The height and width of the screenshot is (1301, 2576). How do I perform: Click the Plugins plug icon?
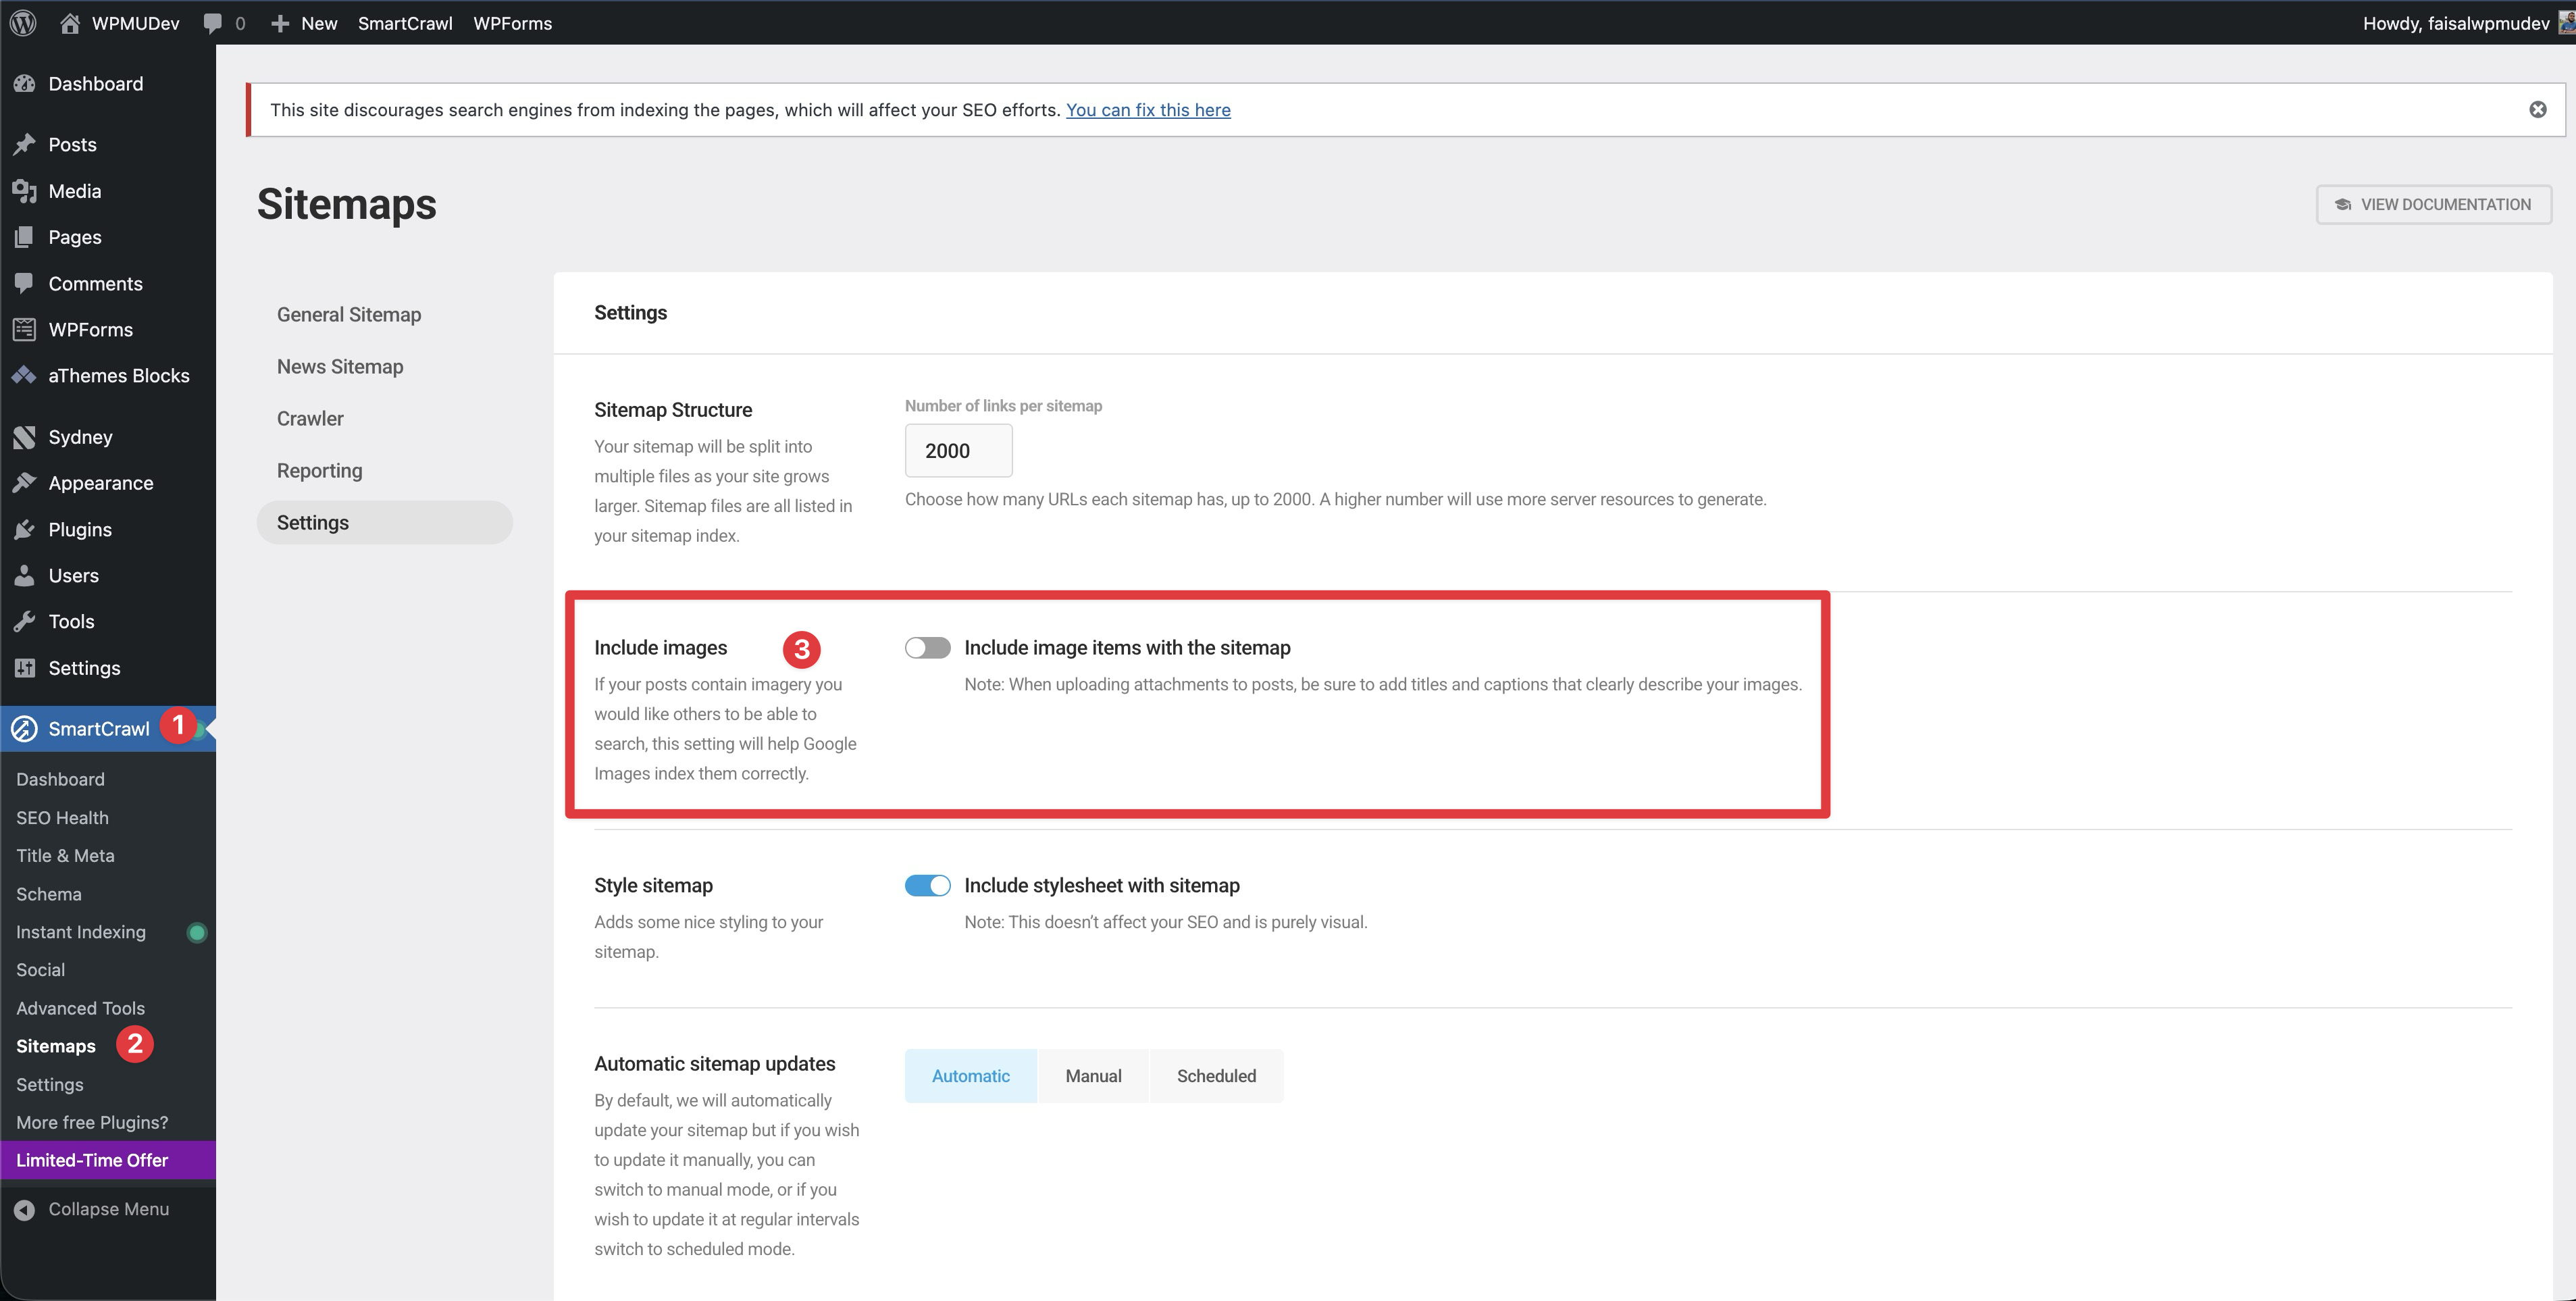pos(24,529)
